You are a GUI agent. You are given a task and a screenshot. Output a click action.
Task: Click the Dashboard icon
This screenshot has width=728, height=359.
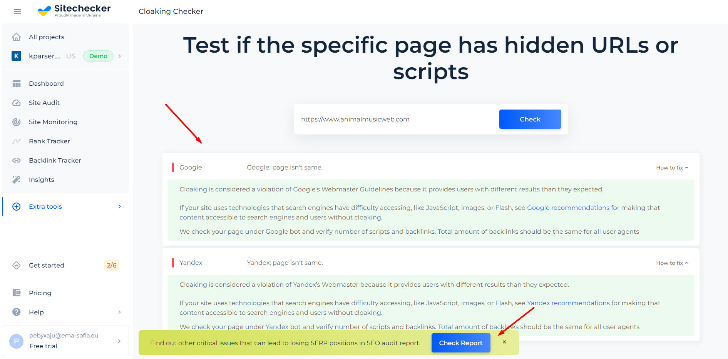(x=16, y=83)
